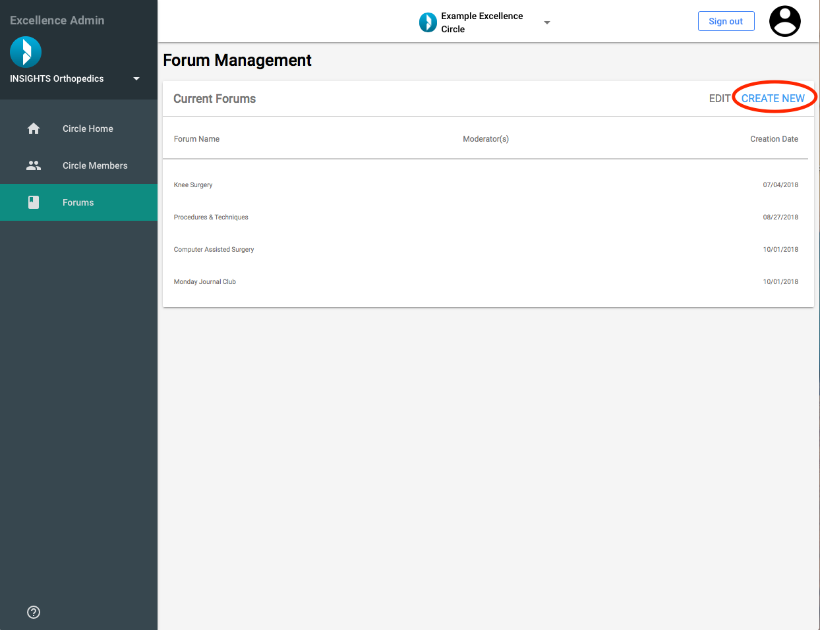Click the Forum Management page title

[x=237, y=60]
